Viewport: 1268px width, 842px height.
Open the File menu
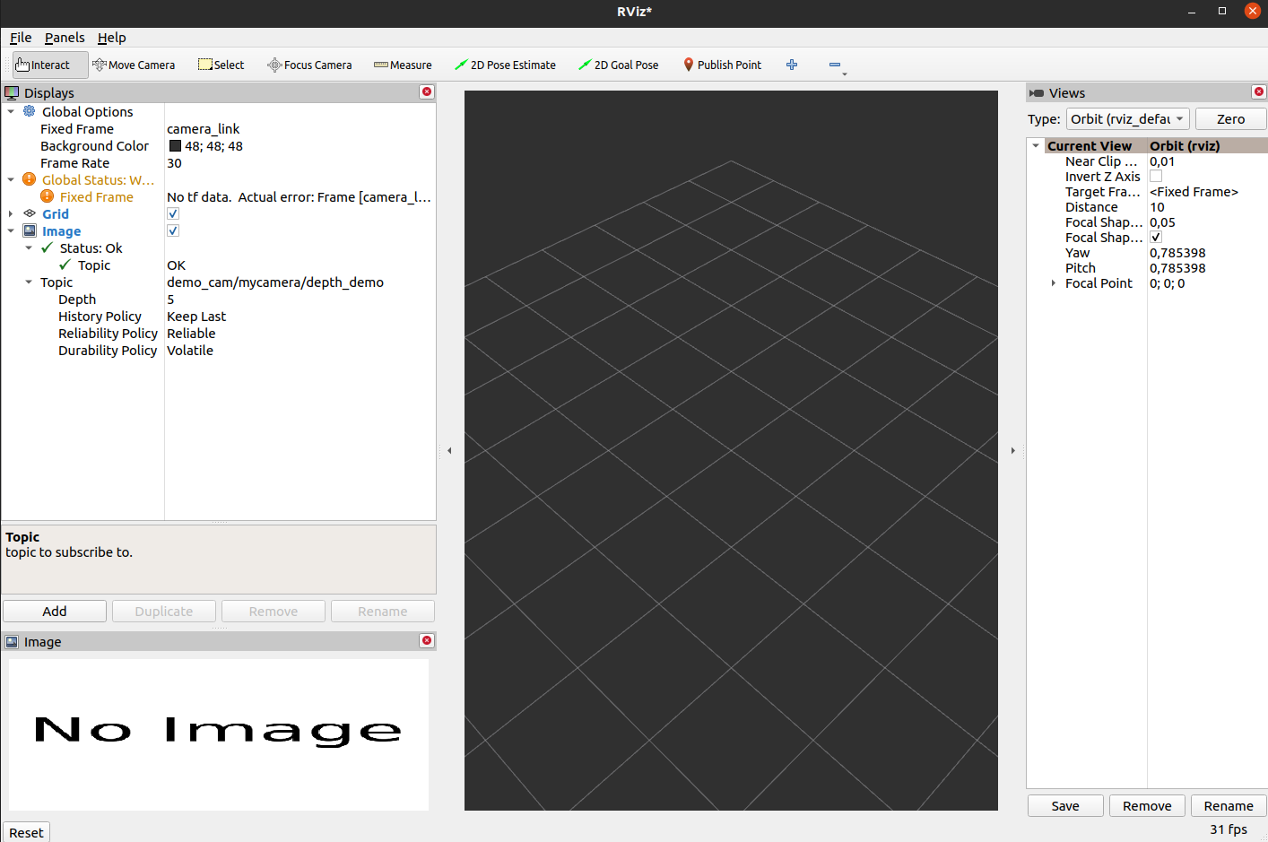coord(20,38)
